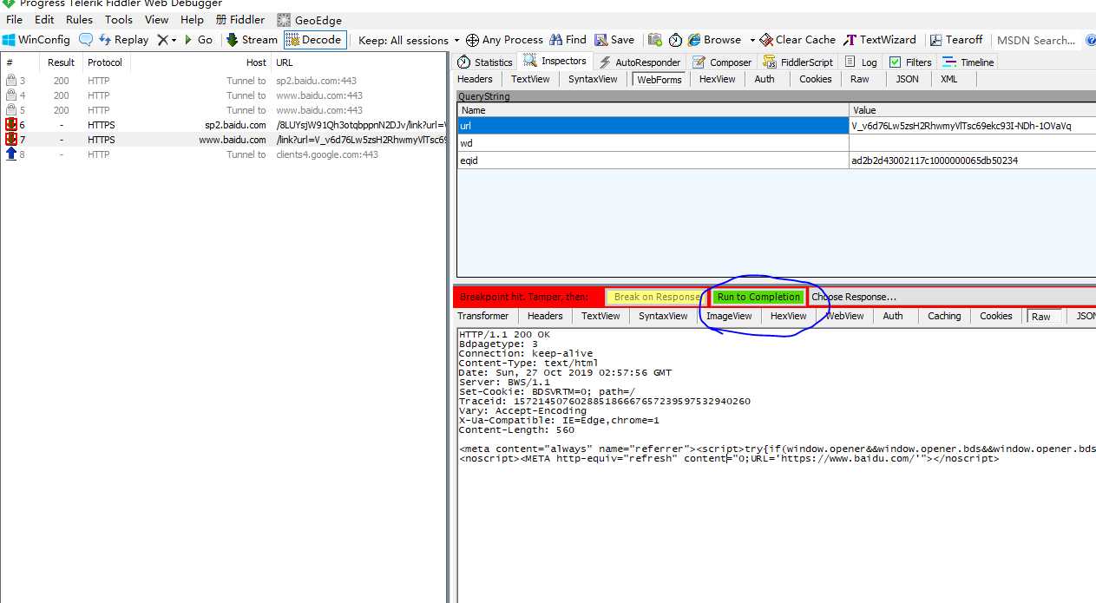
Task: Click the eqid row in QueryString grid
Action: [x=776, y=161]
